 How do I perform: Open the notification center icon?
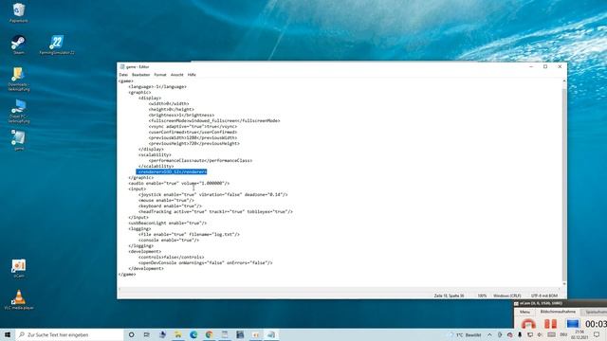point(597,334)
